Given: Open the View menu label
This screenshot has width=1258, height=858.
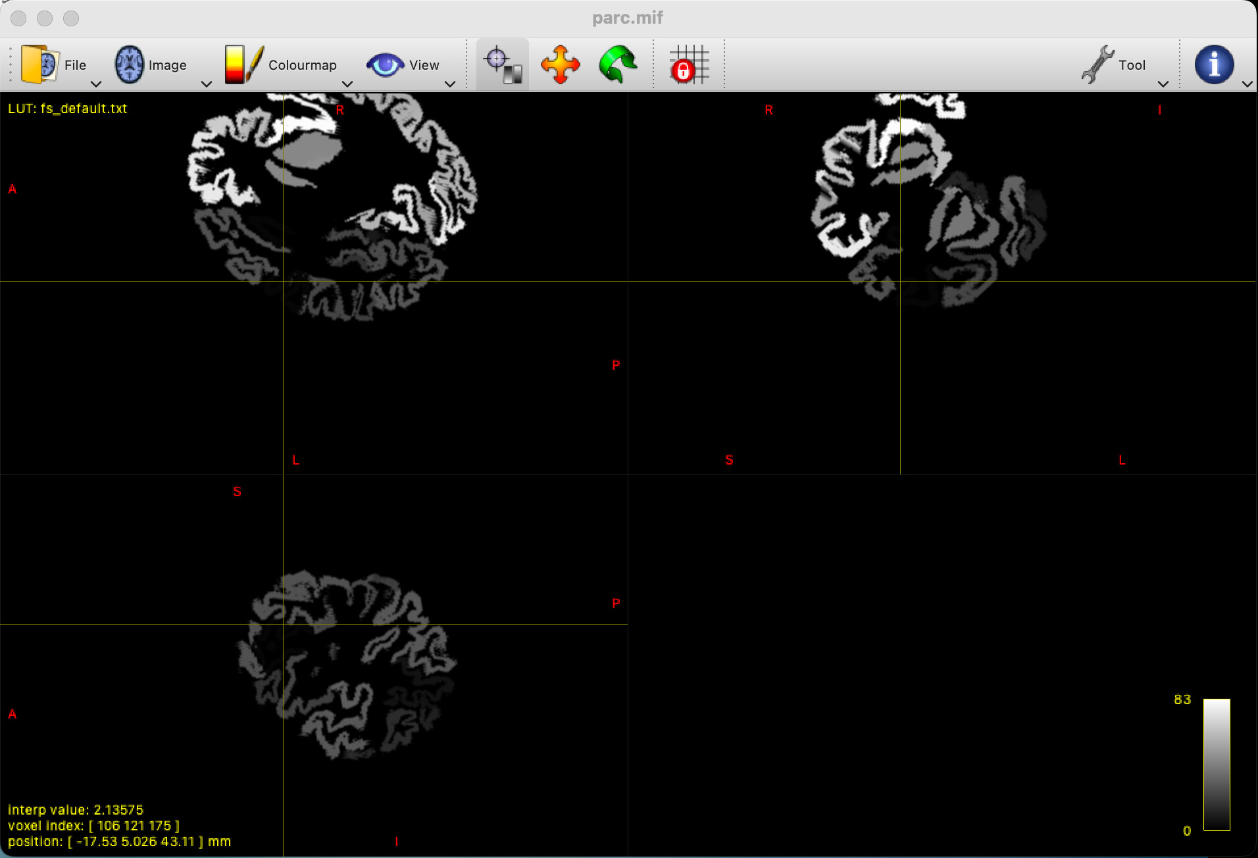Looking at the screenshot, I should (x=424, y=64).
